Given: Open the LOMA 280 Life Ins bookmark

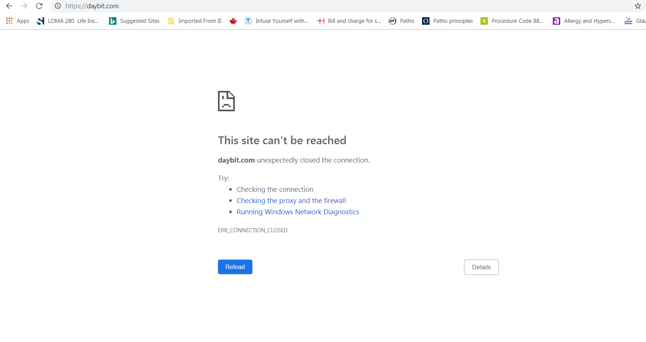Looking at the screenshot, I should pyautogui.click(x=68, y=21).
